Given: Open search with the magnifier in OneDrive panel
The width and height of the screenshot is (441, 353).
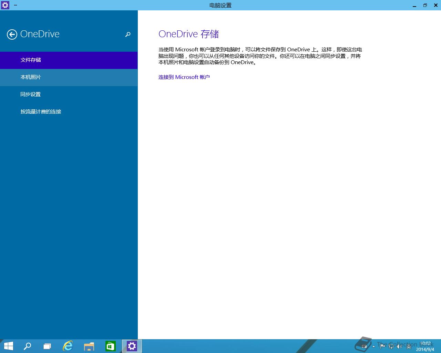Looking at the screenshot, I should [128, 34].
